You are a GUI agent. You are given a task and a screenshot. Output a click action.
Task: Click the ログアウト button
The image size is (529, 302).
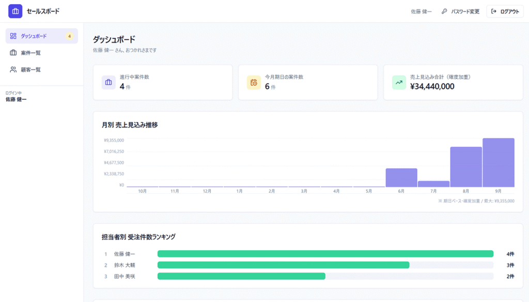[505, 11]
